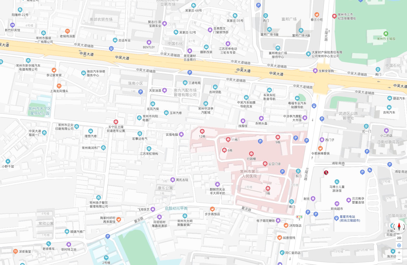Open the 贝贝熊孕婴童连锁 shop marker
The height and width of the screenshot is (265, 407).
coord(349,200)
